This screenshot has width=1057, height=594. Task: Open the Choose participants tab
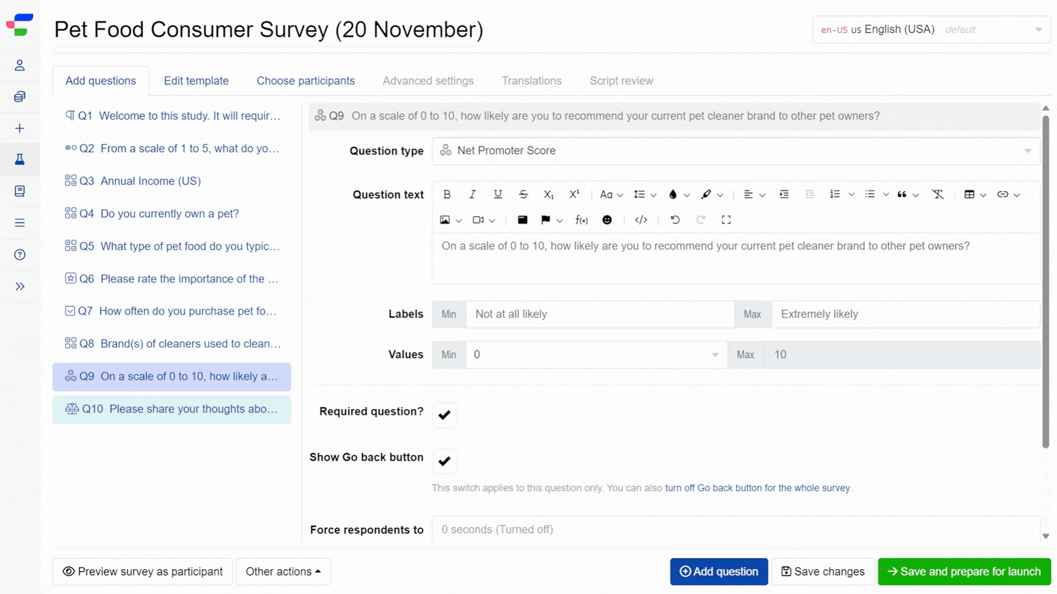click(305, 80)
